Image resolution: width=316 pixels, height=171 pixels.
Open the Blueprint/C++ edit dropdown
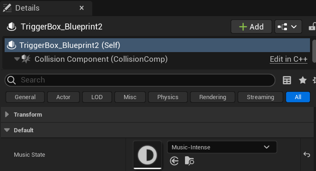click(288, 27)
